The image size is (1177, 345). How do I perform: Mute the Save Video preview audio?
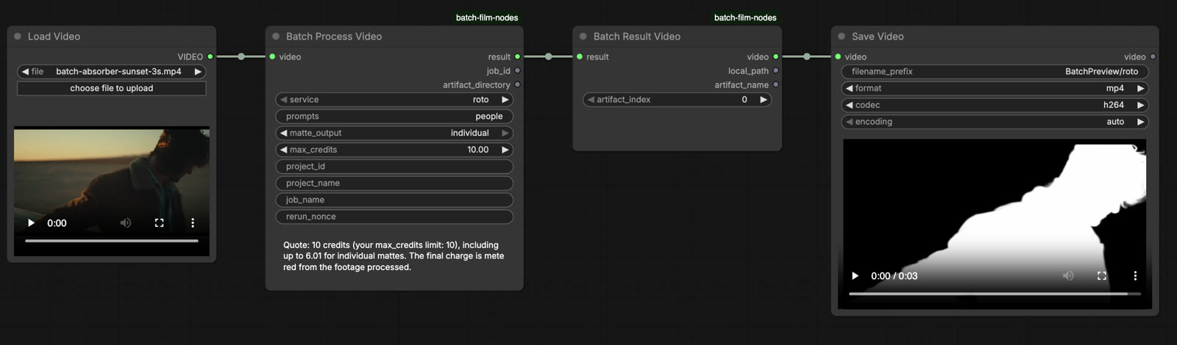(x=1068, y=276)
